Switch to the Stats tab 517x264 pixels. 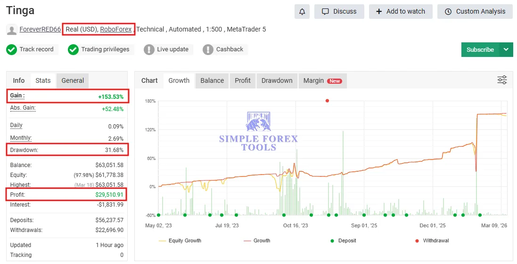pyautogui.click(x=43, y=80)
